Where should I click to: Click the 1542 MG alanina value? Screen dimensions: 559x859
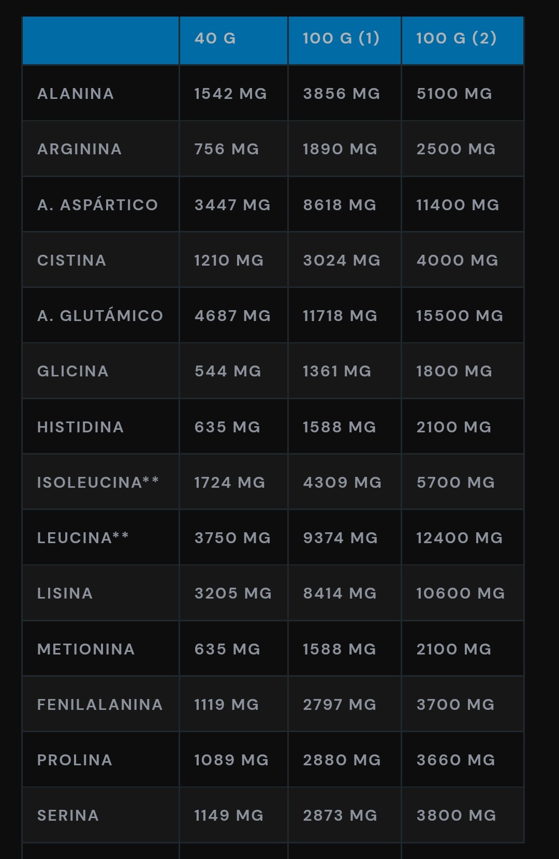click(230, 94)
